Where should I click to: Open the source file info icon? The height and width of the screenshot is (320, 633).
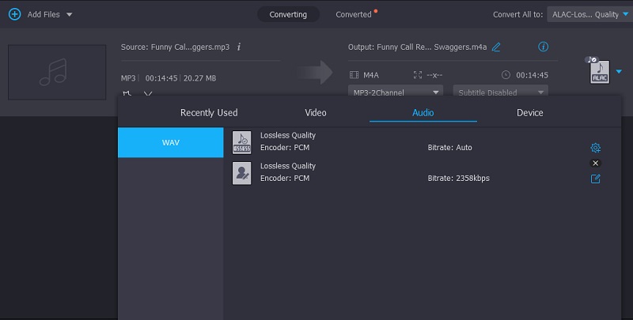coord(239,47)
